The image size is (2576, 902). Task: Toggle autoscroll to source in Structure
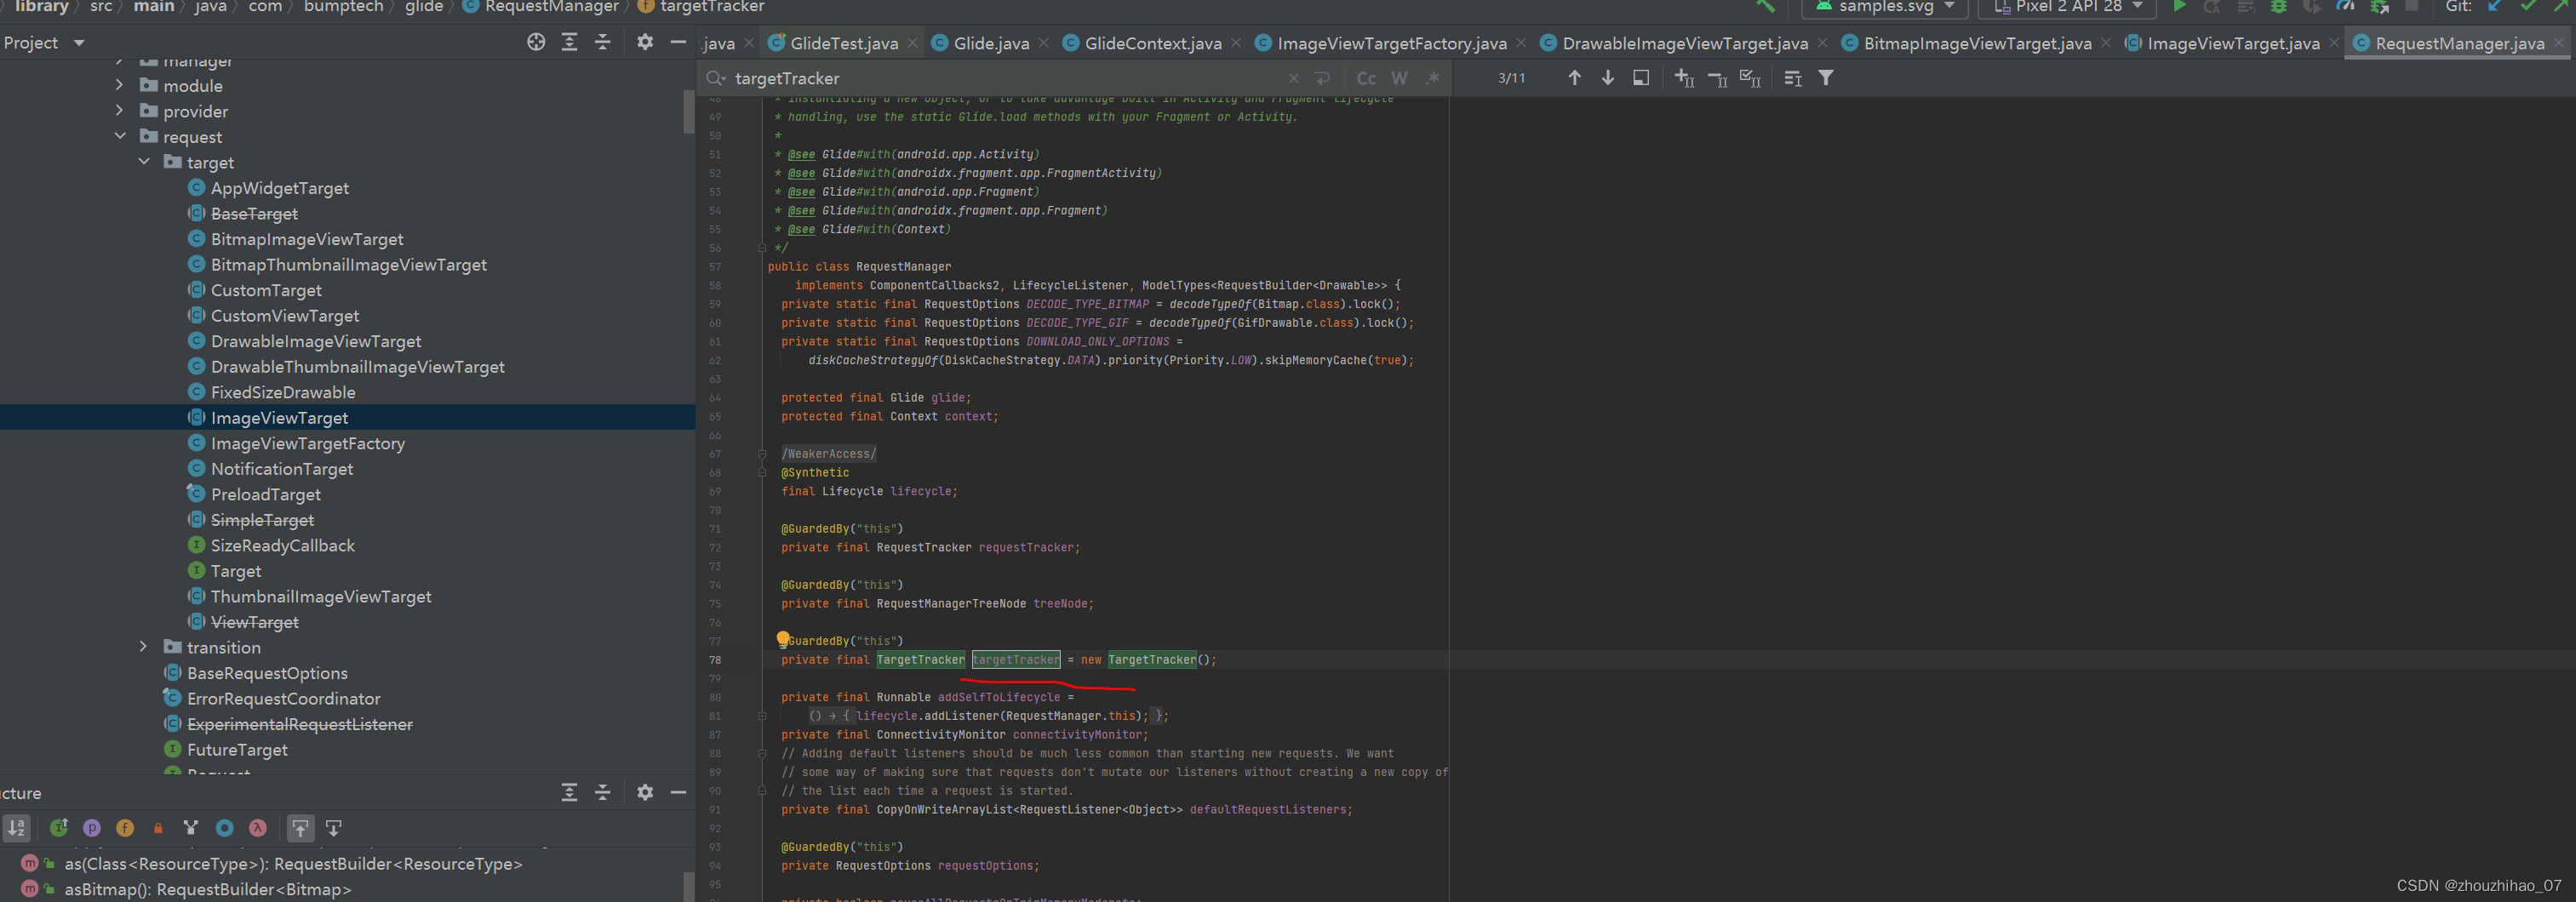pos(300,827)
